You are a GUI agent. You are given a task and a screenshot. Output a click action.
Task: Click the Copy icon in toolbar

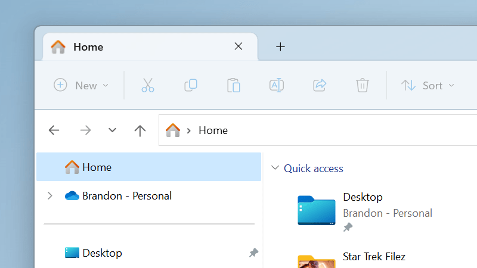[191, 85]
